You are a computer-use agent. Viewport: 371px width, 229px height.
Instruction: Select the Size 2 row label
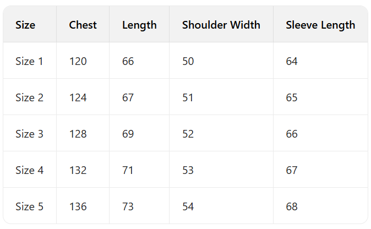(29, 97)
